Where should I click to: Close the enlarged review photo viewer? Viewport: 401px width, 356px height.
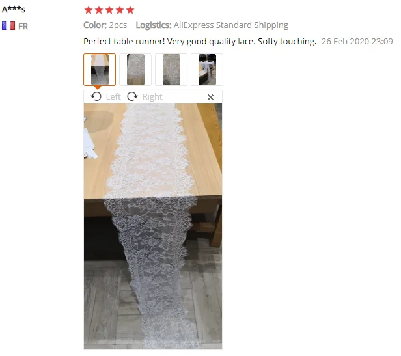210,97
